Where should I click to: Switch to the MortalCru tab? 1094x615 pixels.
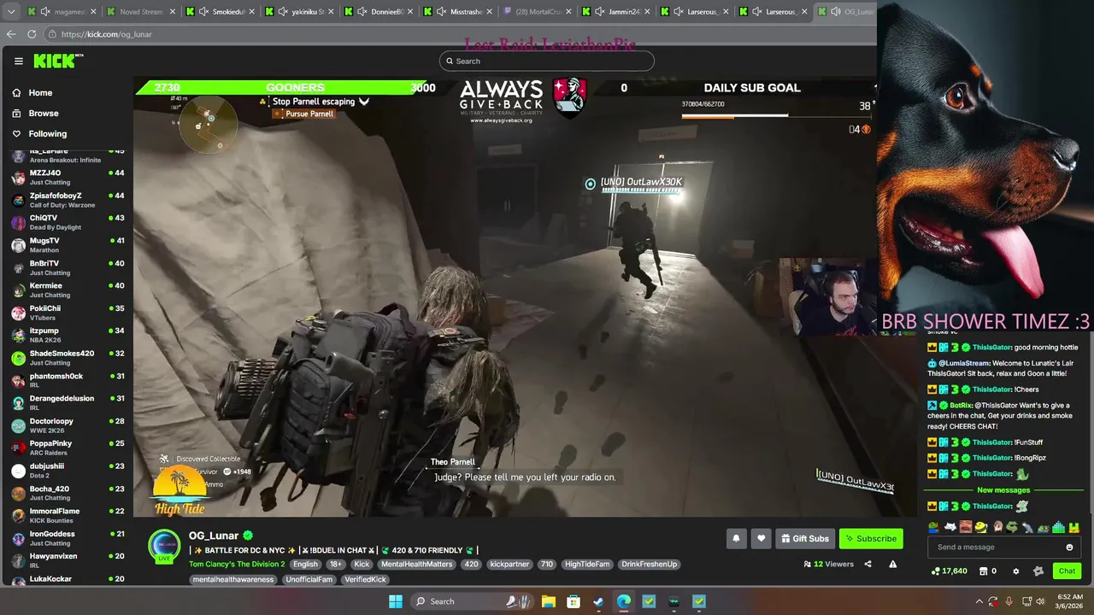[x=537, y=12]
